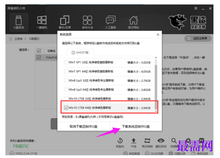Click the 镜像大小：3.02GB size text
The image size is (220, 158).
click(139, 63)
